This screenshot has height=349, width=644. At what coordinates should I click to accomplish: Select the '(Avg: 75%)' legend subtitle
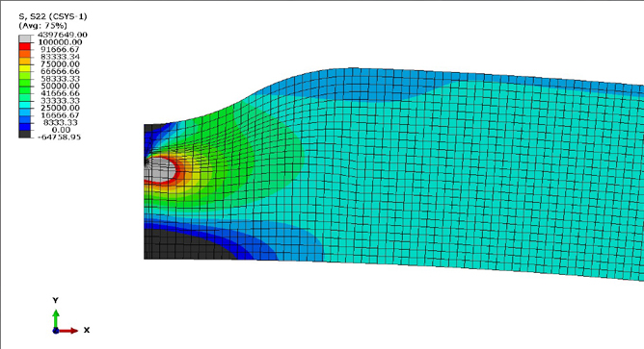point(43,25)
